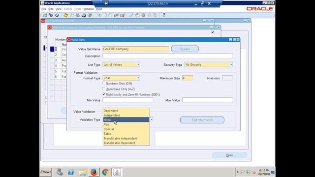Screen dimensions: 315x177
Task: Choose Independent validation type
Action: pos(126,116)
